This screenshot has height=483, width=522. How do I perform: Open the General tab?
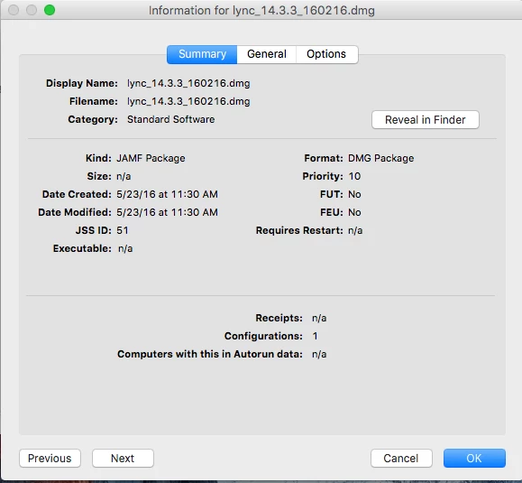tap(267, 54)
